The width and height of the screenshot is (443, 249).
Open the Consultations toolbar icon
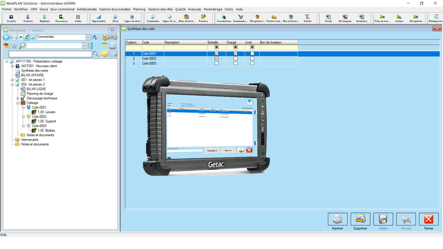[224, 18]
